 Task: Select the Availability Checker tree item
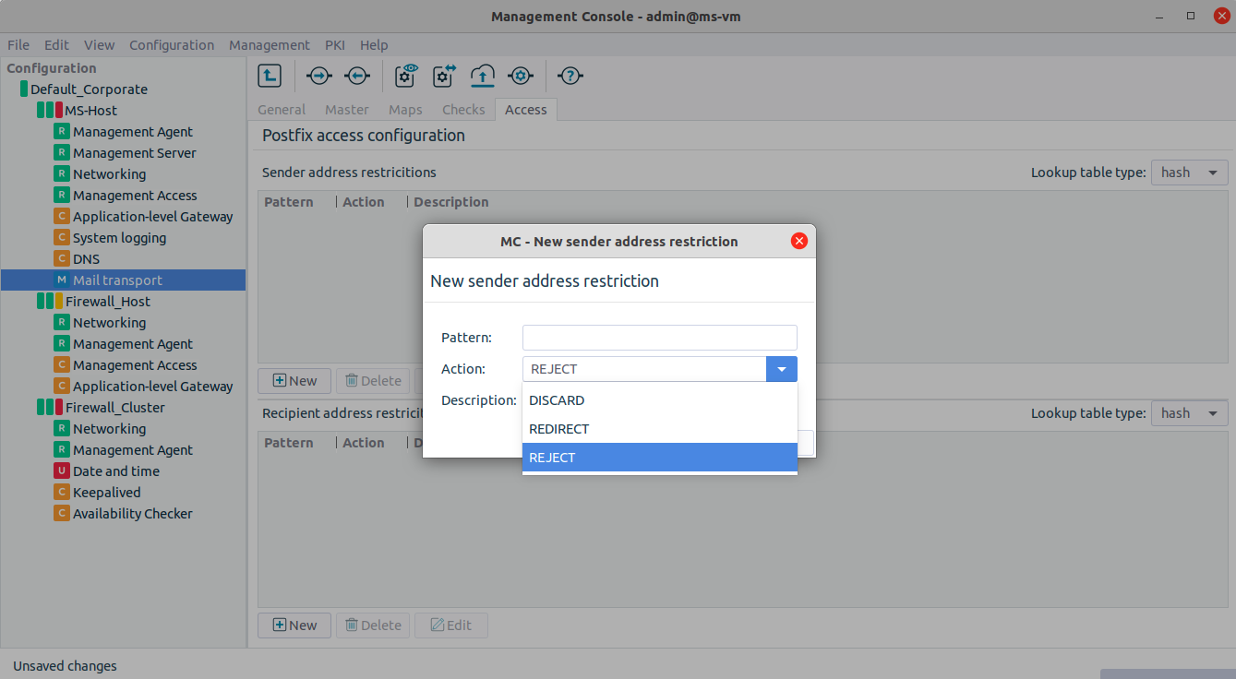coord(133,514)
